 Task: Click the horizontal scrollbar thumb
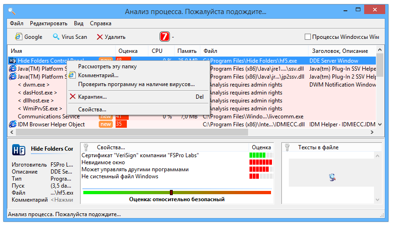tap(132, 132)
